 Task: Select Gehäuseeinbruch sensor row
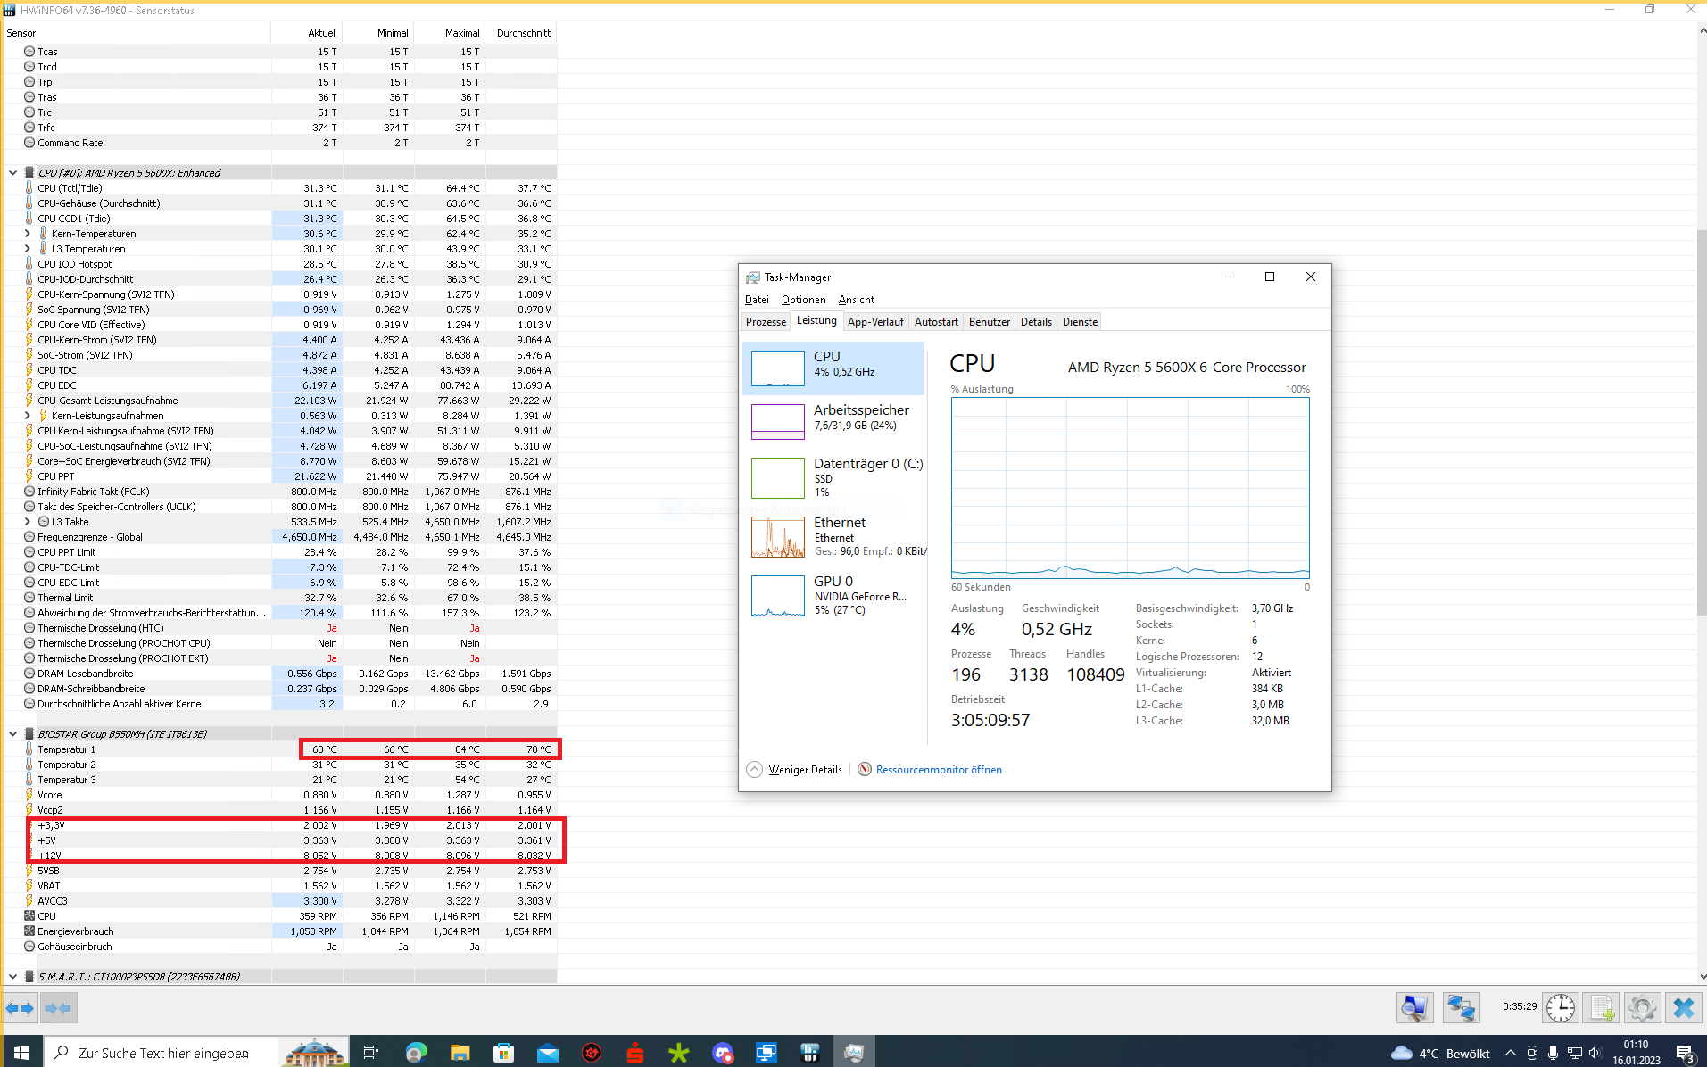point(279,947)
